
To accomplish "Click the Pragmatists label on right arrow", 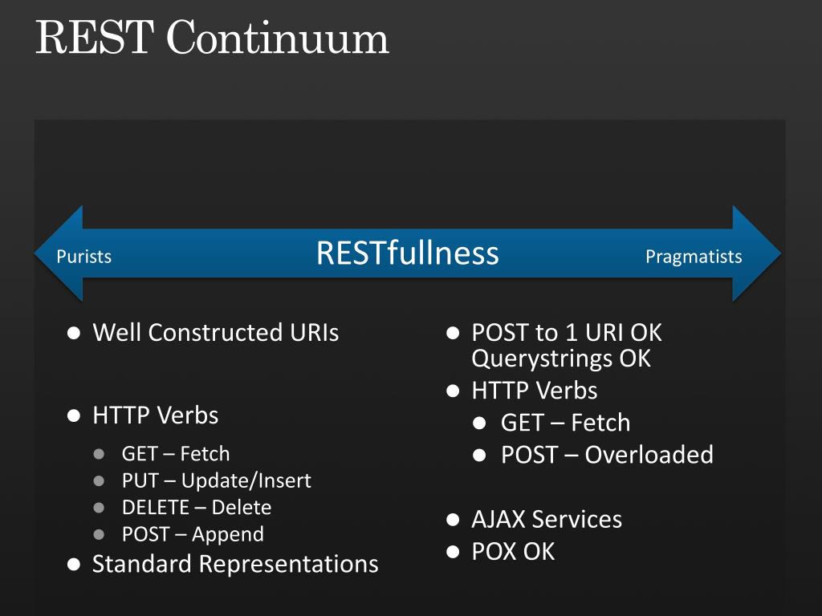I will [694, 257].
